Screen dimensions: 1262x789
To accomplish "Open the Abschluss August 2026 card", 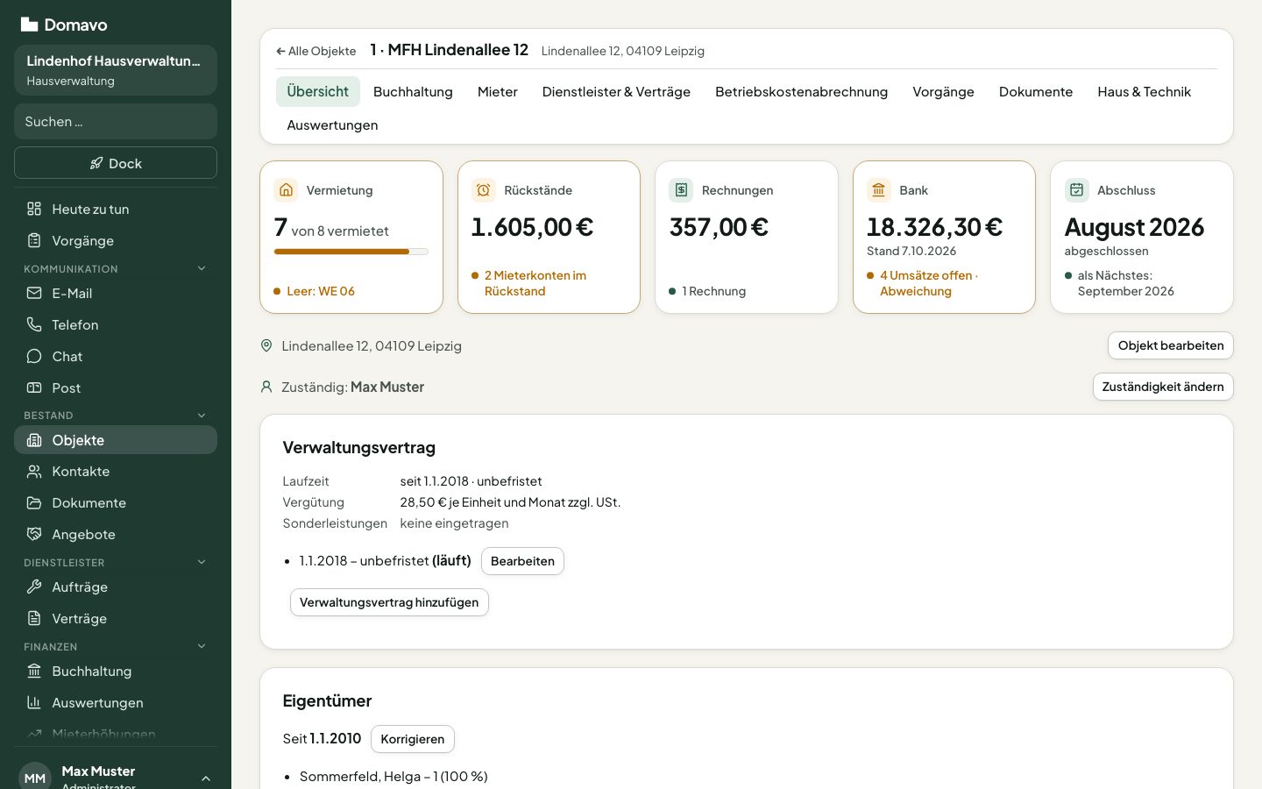I will click(x=1142, y=237).
